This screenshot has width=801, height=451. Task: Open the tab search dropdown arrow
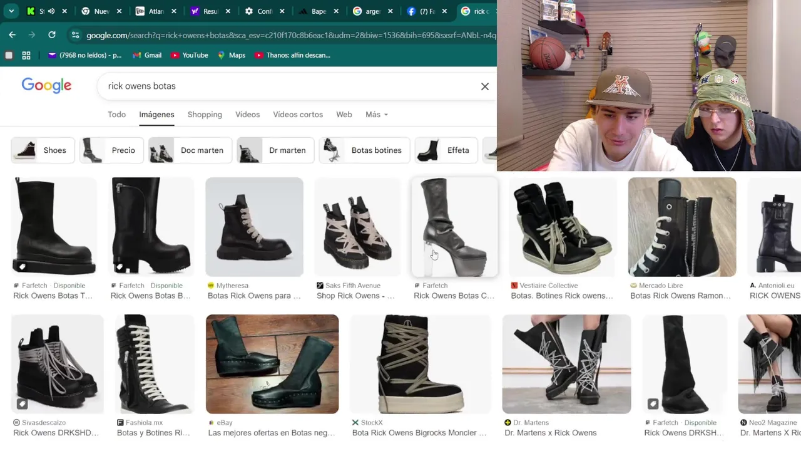click(11, 11)
